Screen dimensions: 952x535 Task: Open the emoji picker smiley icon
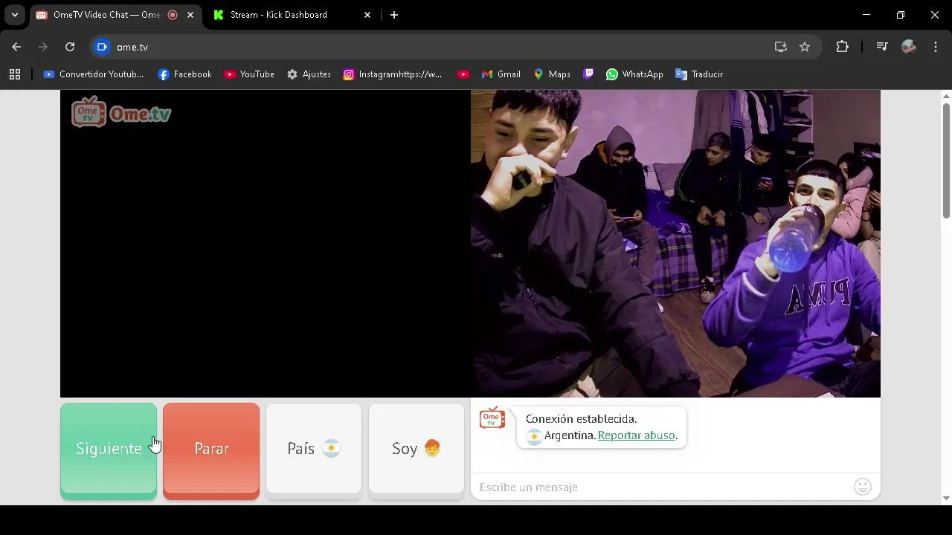pyautogui.click(x=863, y=487)
